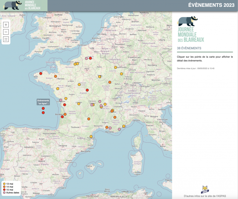238x199 pixels.
Task: Click the upper online event red marker
Action: 43,108
